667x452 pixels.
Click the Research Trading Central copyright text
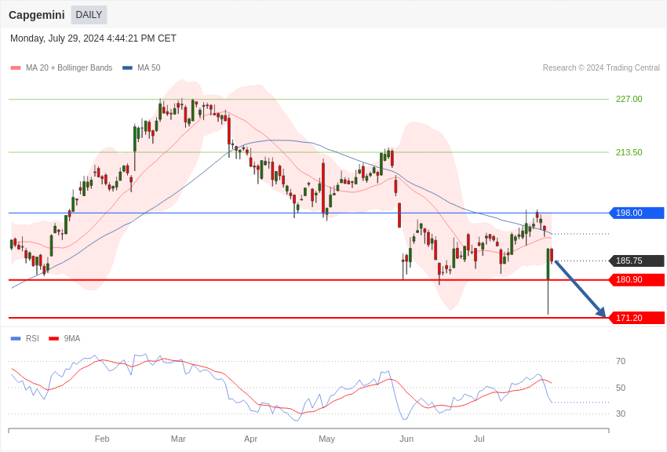click(601, 68)
